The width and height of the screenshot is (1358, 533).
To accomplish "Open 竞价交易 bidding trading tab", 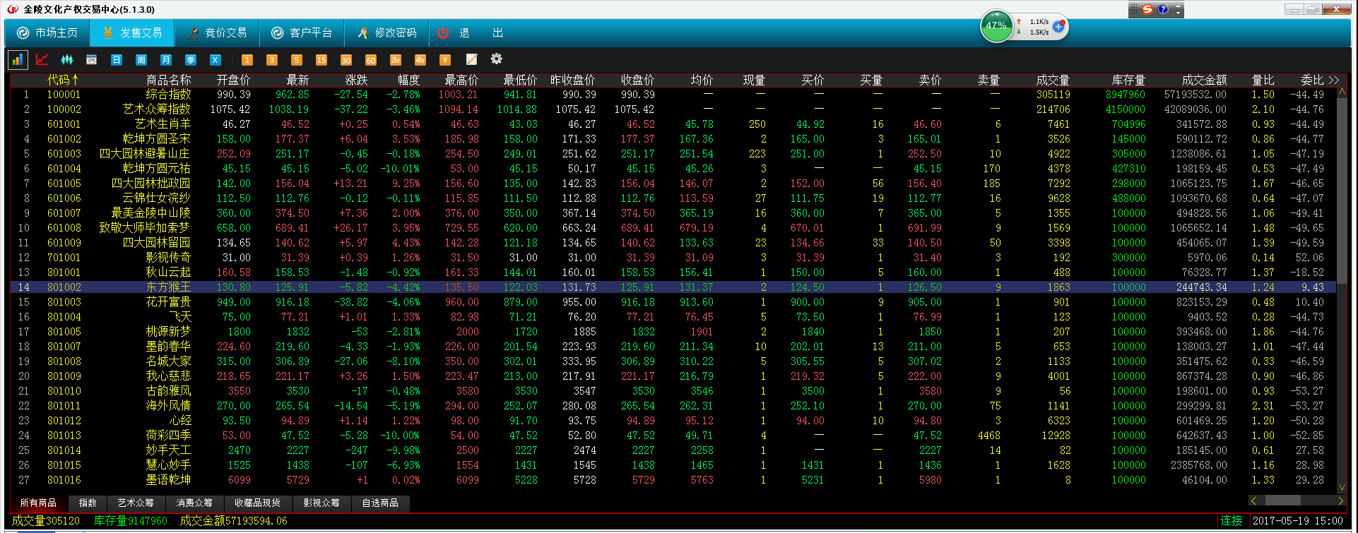I will 217,33.
